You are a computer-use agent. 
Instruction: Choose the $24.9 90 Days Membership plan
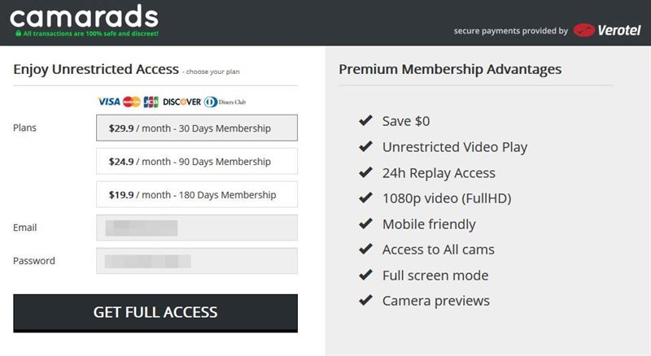[x=197, y=161]
